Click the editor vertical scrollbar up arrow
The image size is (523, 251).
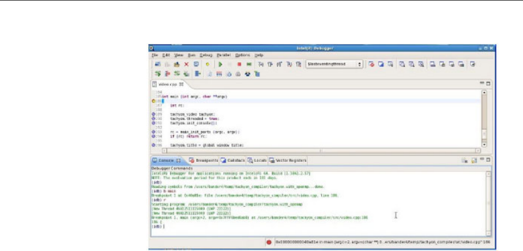[484, 93]
